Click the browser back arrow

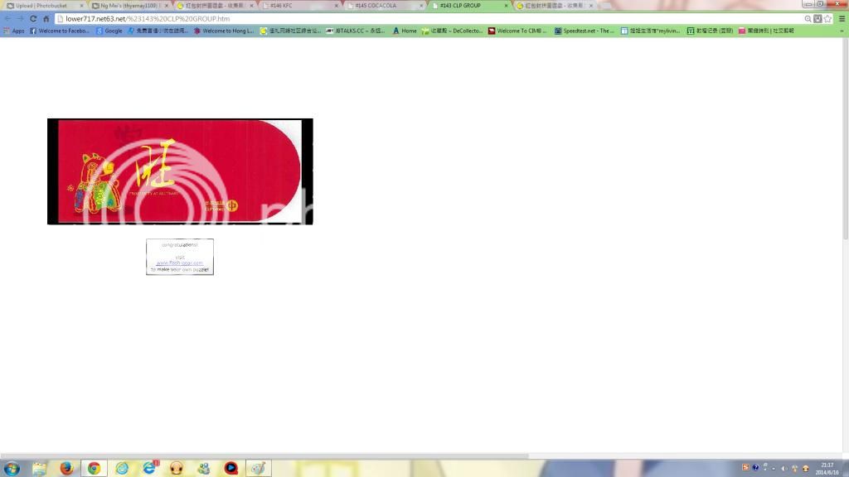[x=8, y=18]
